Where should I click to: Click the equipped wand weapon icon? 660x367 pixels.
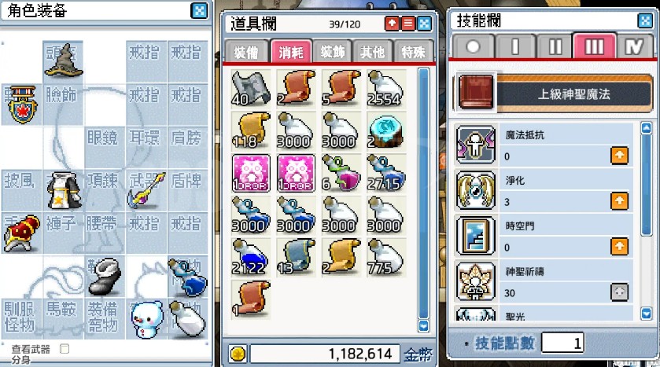coord(146,190)
